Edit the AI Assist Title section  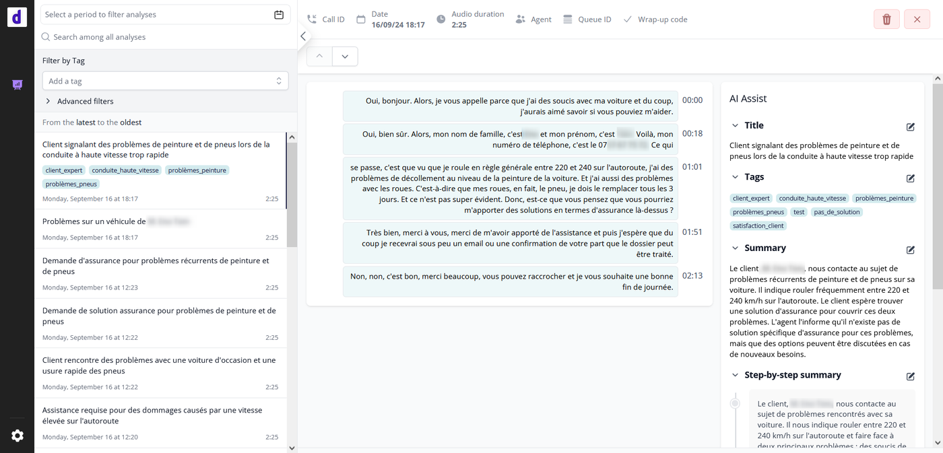tap(910, 127)
